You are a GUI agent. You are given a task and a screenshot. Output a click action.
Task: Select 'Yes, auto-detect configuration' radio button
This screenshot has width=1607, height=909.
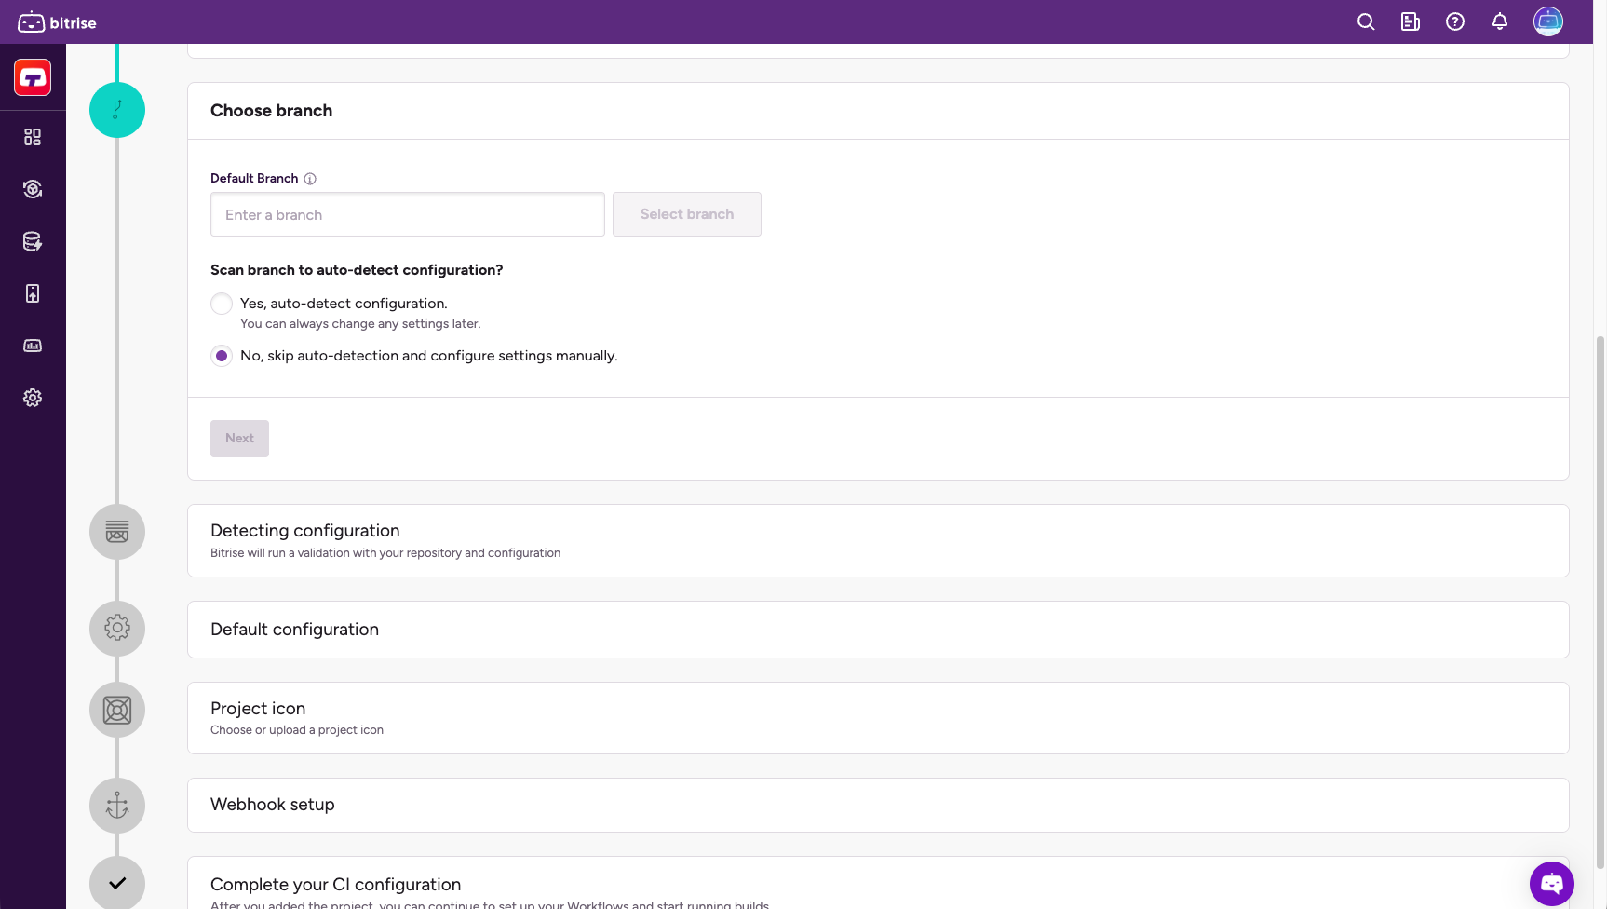(222, 304)
